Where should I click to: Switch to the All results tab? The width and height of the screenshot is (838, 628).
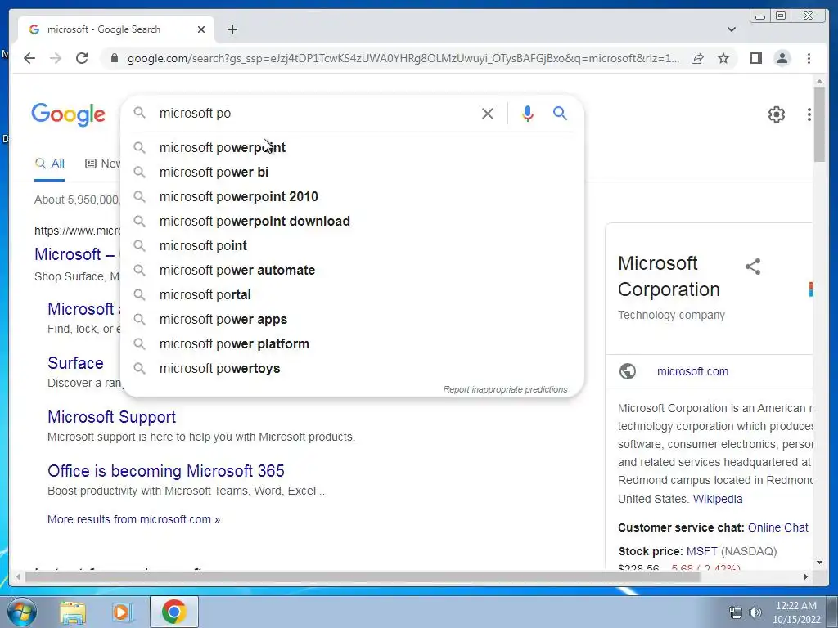49,164
